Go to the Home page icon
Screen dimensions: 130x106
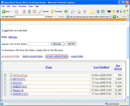34,12
